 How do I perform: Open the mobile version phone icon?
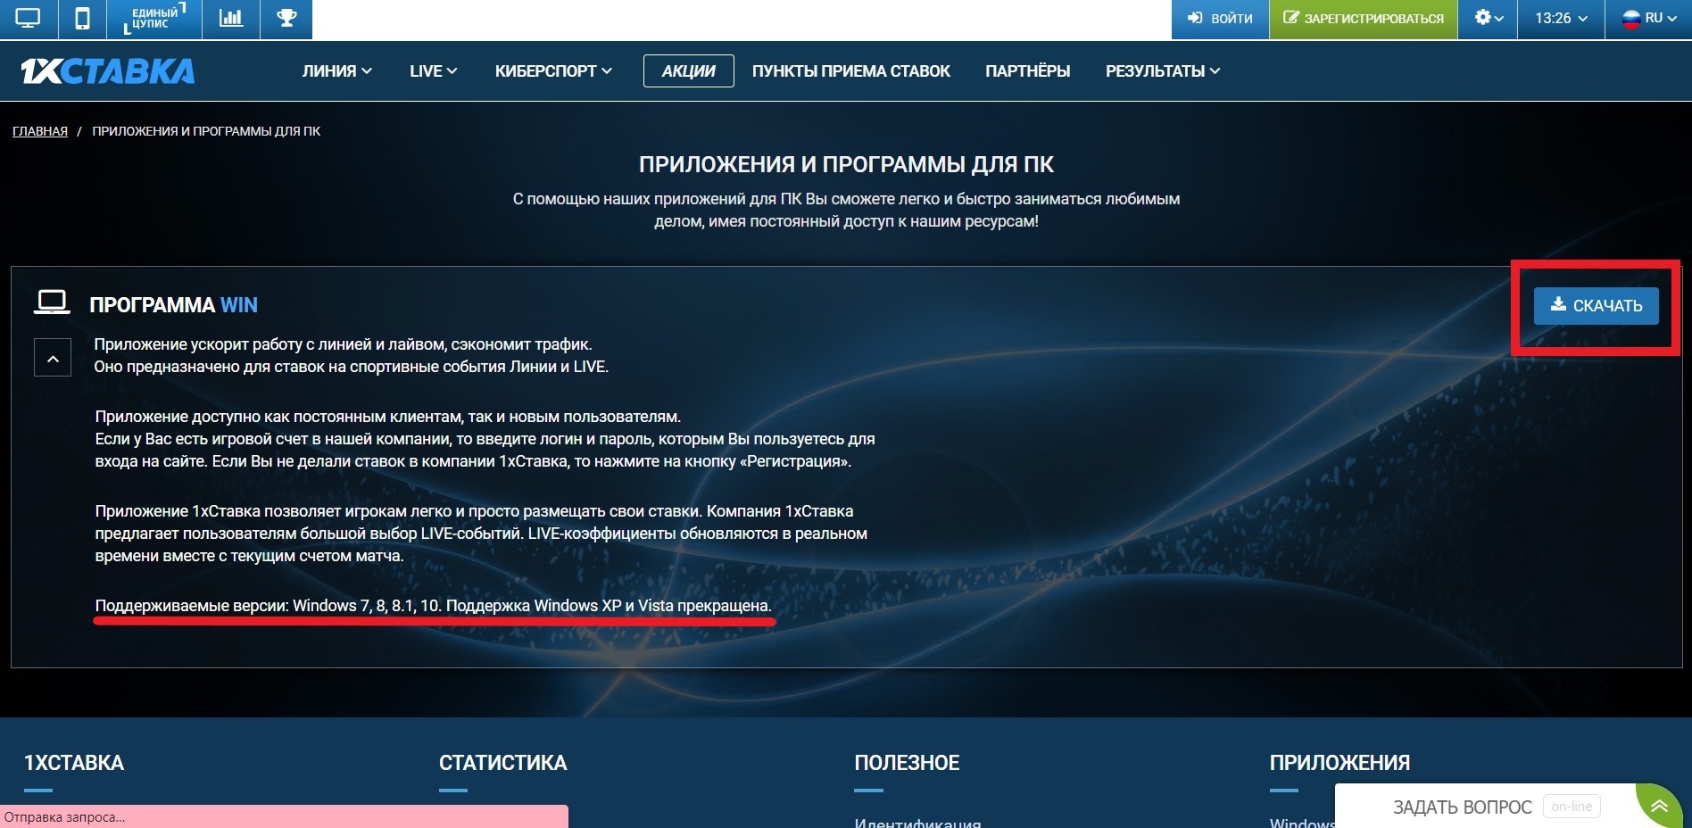[82, 19]
